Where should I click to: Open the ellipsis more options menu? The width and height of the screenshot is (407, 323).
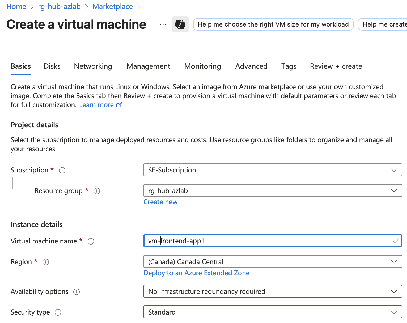[163, 24]
